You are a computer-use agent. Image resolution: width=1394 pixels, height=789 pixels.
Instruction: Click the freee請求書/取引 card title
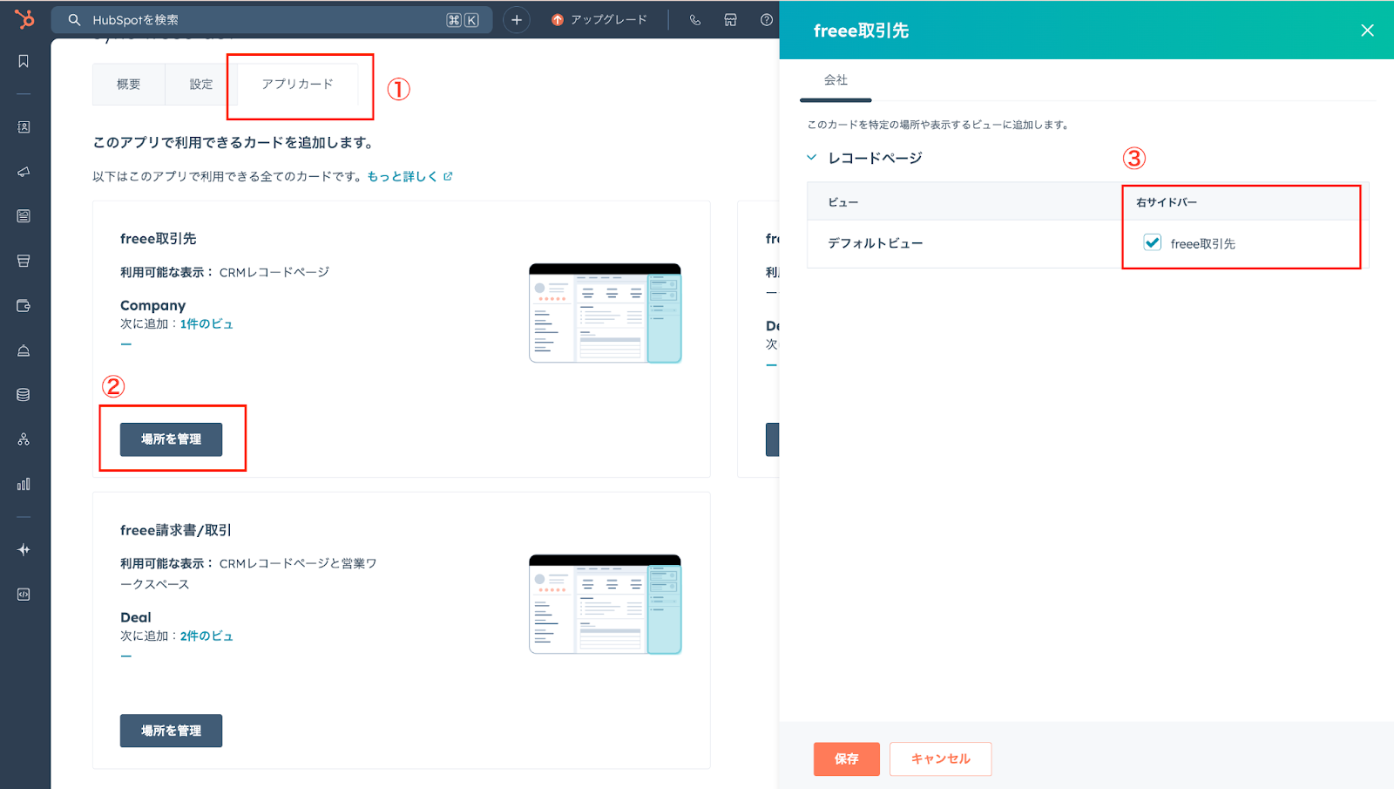pos(176,530)
